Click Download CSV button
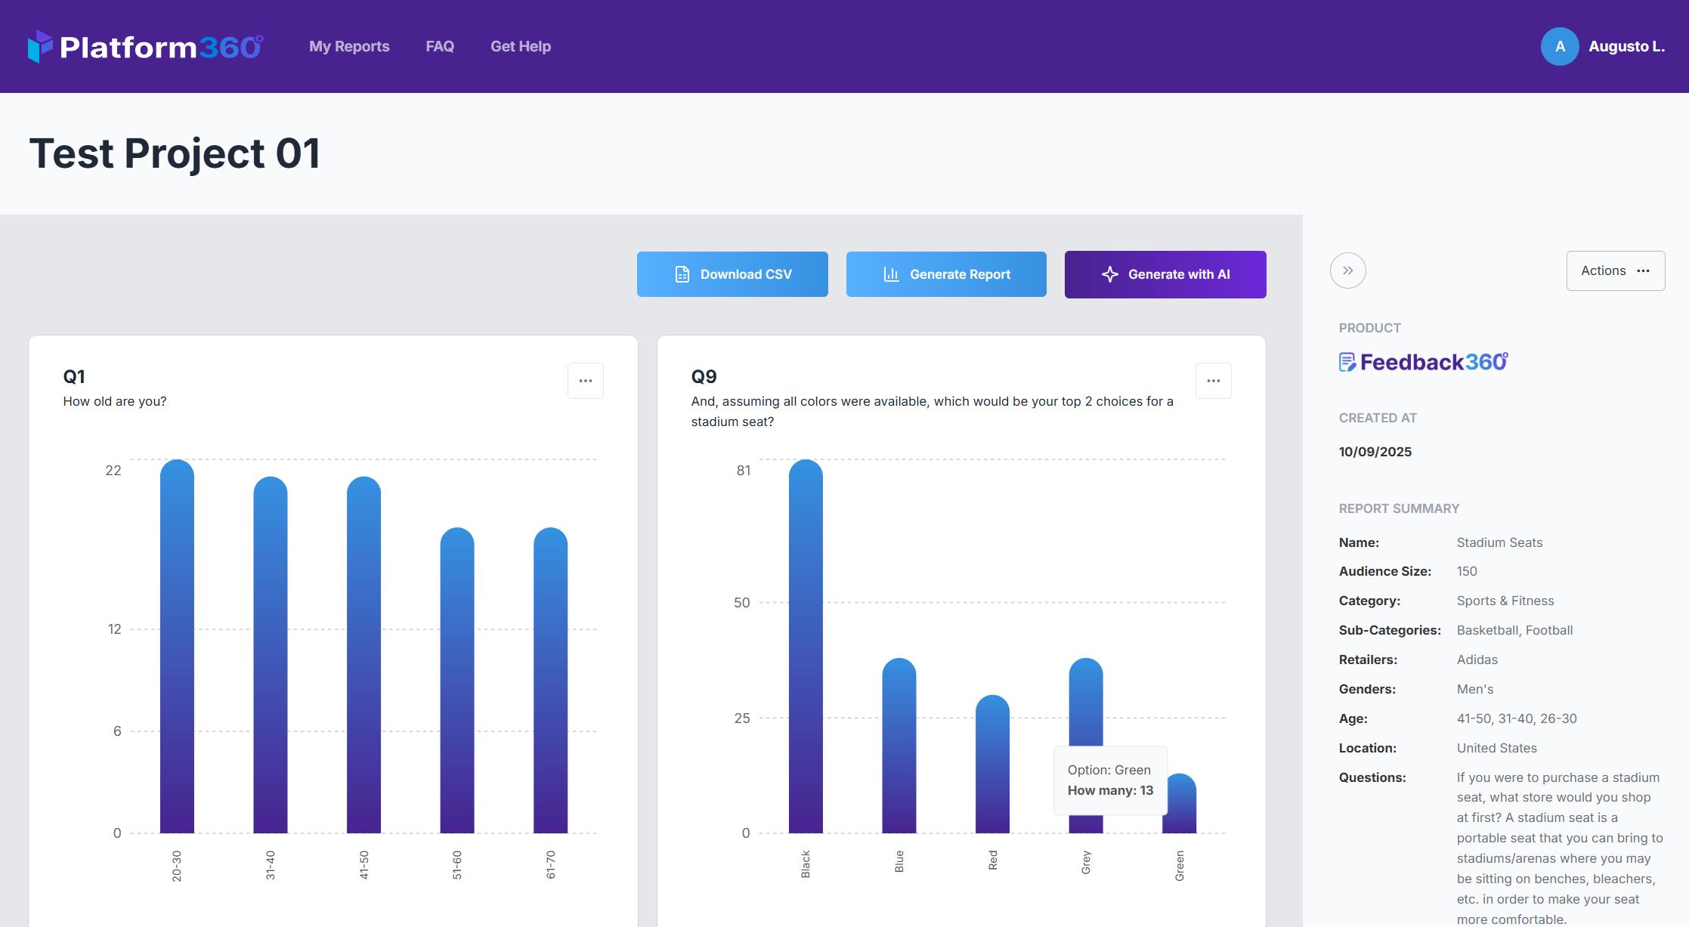The height and width of the screenshot is (927, 1689). point(732,274)
